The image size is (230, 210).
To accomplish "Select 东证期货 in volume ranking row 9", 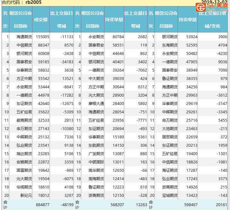I will click(24, 104).
